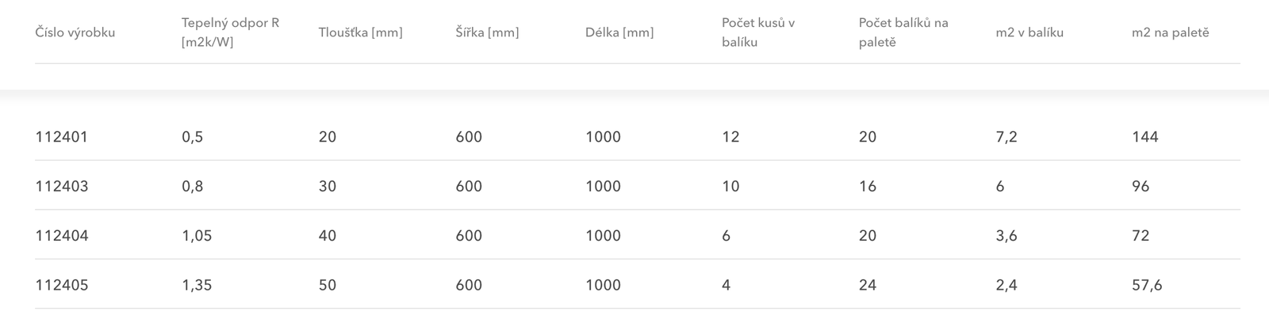This screenshot has height=330, width=1269.
Task: Select product number 112403
Action: coord(62,187)
